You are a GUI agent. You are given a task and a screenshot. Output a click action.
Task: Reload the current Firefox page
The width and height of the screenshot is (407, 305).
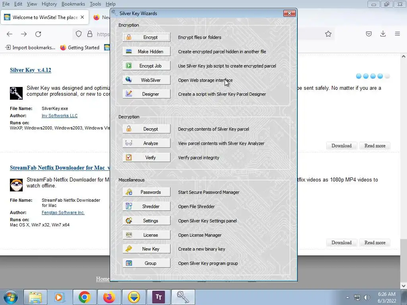point(38,34)
